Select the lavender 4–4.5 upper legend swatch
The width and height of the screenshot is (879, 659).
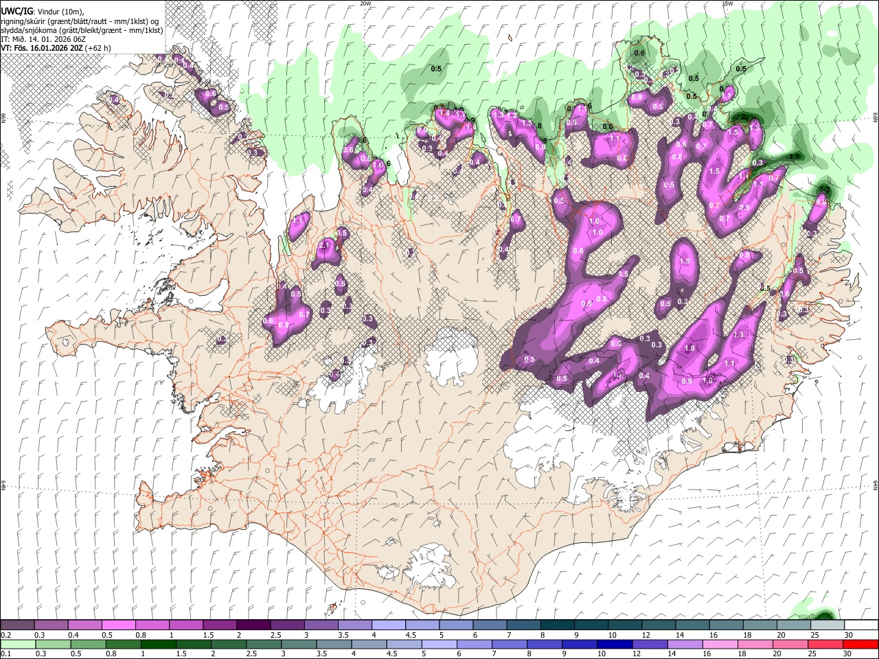coord(388,625)
